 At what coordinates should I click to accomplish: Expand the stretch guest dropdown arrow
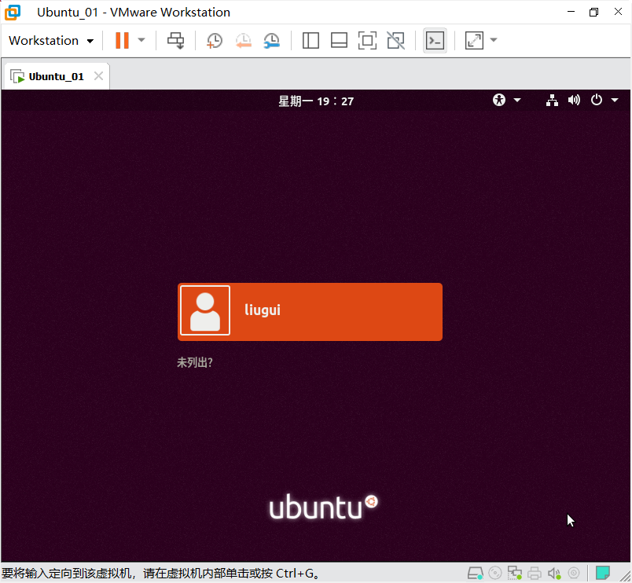[494, 40]
